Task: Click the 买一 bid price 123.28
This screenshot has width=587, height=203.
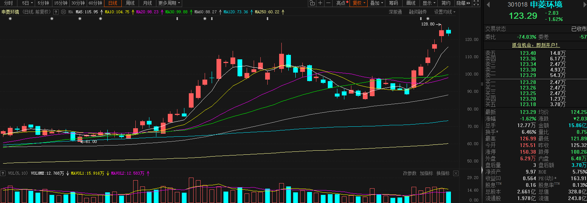Action: 528,82
